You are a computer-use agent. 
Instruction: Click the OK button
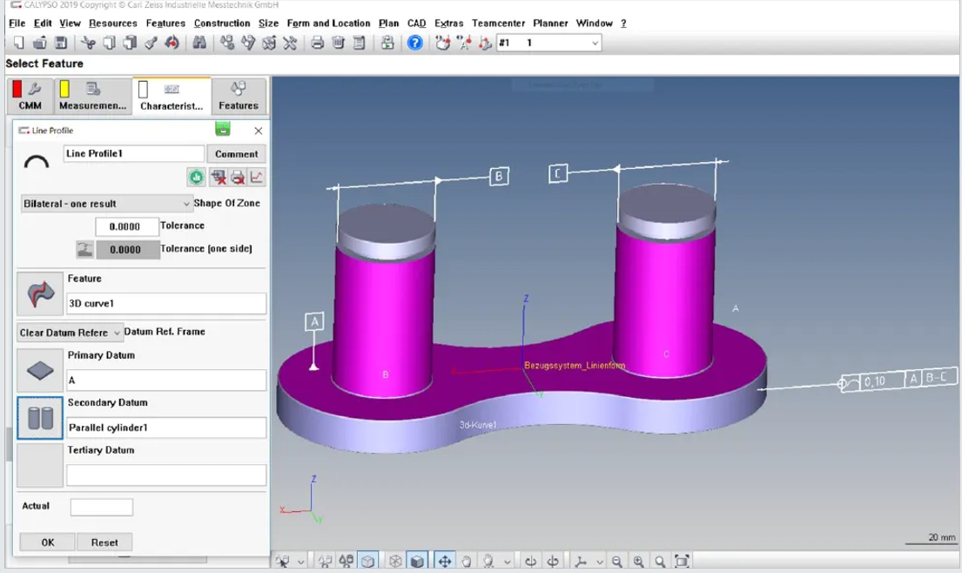(x=48, y=543)
